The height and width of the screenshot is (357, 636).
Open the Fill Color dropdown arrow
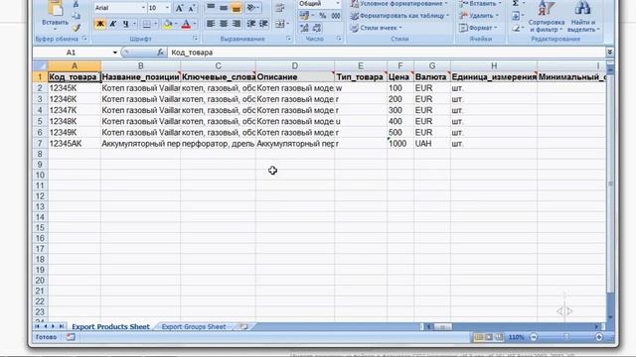point(175,24)
